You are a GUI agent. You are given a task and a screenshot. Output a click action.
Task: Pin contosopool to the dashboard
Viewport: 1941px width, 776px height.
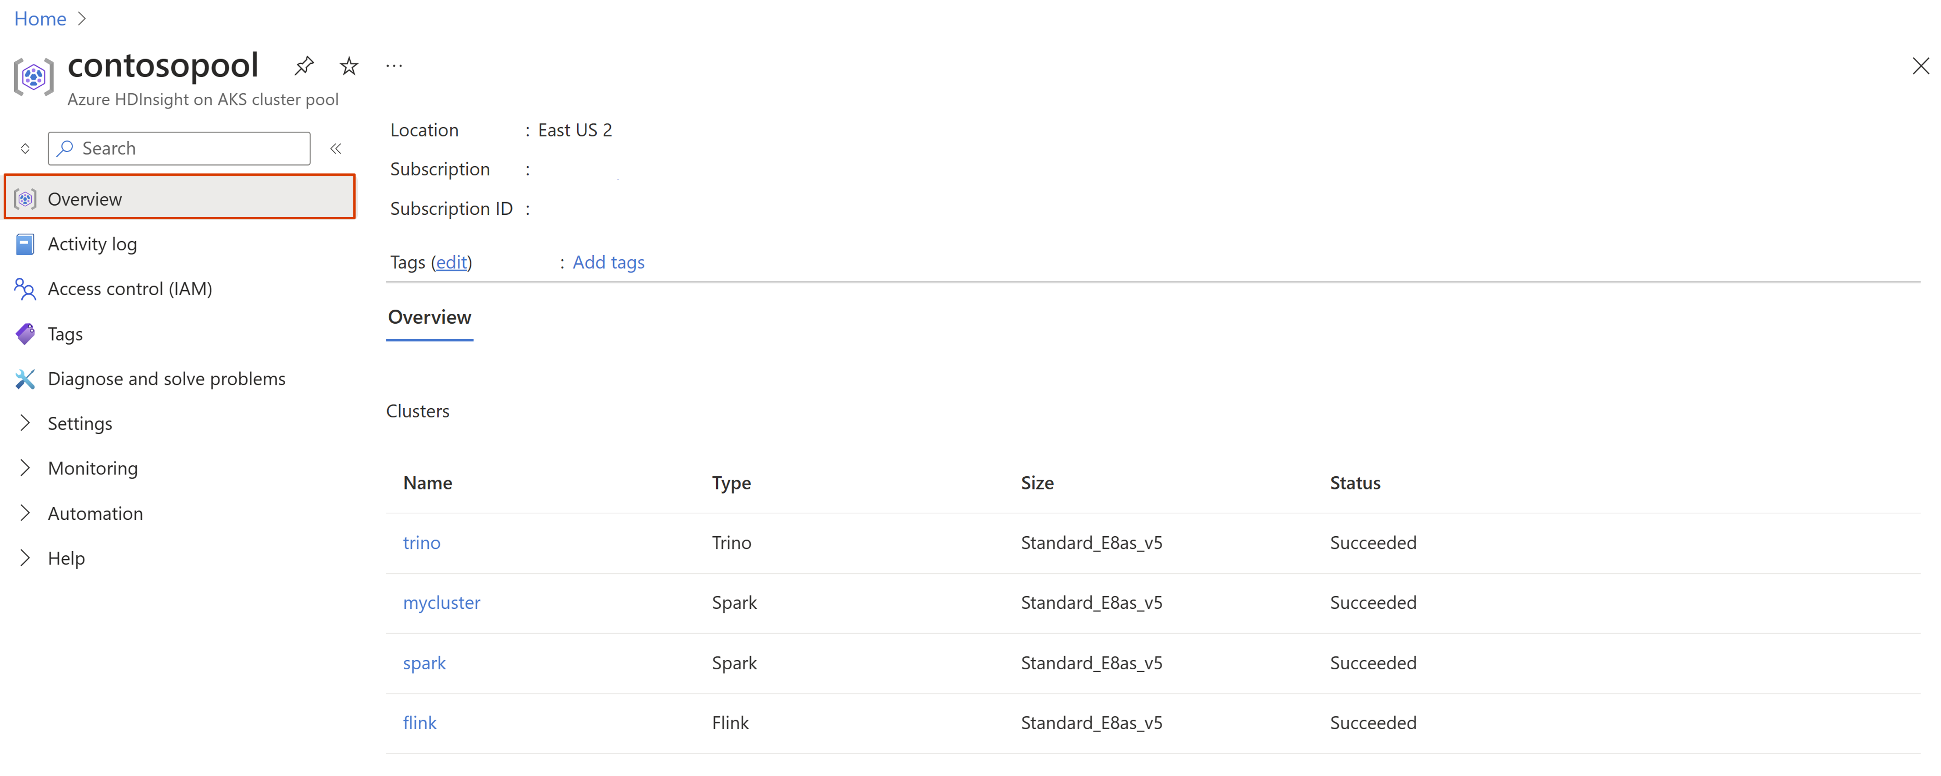pyautogui.click(x=304, y=66)
